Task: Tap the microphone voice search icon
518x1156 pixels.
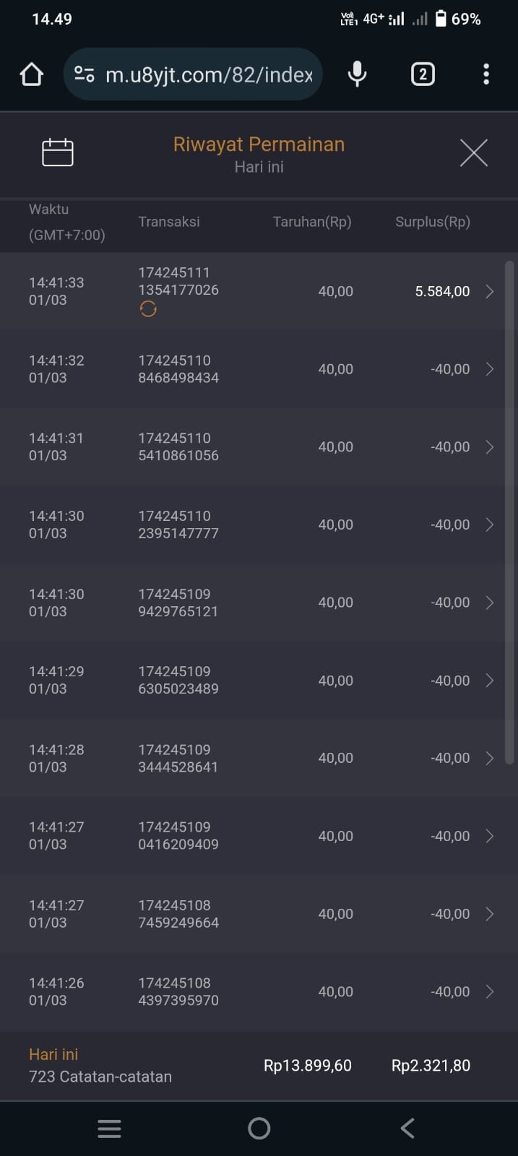Action: [357, 74]
